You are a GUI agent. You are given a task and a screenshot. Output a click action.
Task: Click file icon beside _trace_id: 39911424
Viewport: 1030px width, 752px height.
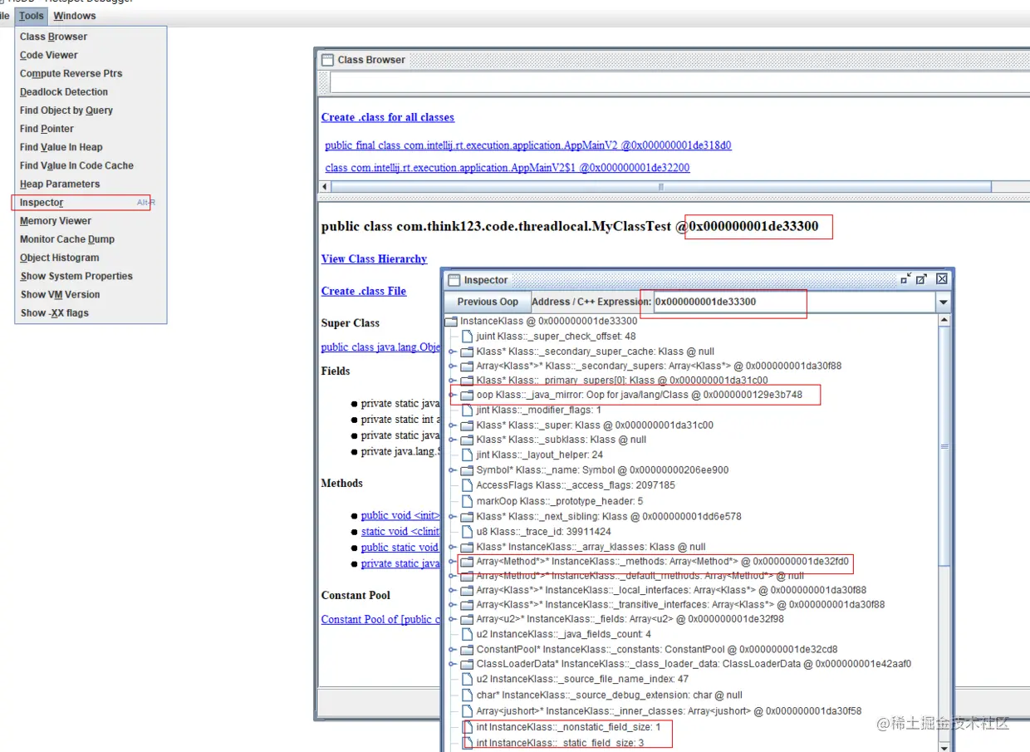(467, 531)
